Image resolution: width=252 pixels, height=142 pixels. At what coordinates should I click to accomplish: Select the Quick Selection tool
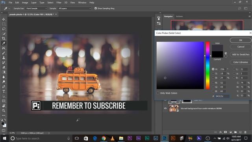[4, 34]
